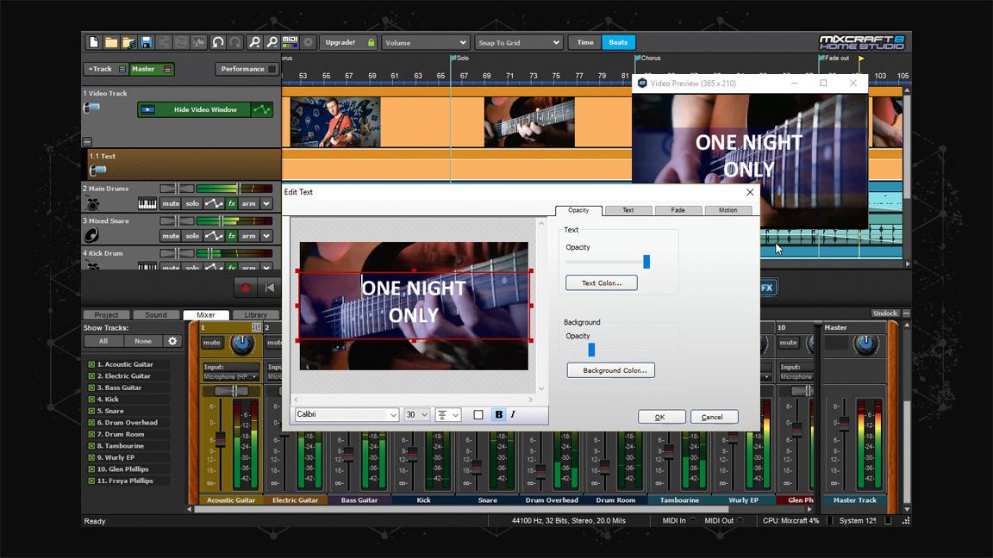Undock the mixer panel
Viewport: 993px width, 558px height.
(885, 313)
